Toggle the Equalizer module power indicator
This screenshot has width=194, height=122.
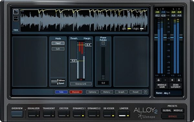click(38, 116)
